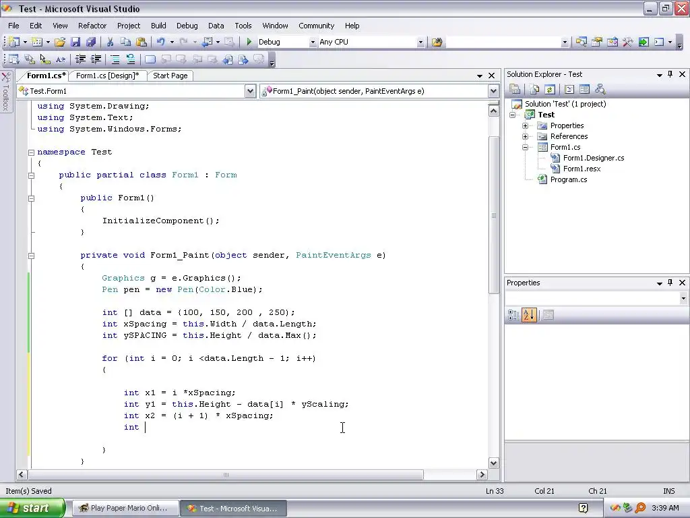The image size is (690, 518).
Task: Toggle auto-hide pin on the Properties panel
Action: click(670, 283)
